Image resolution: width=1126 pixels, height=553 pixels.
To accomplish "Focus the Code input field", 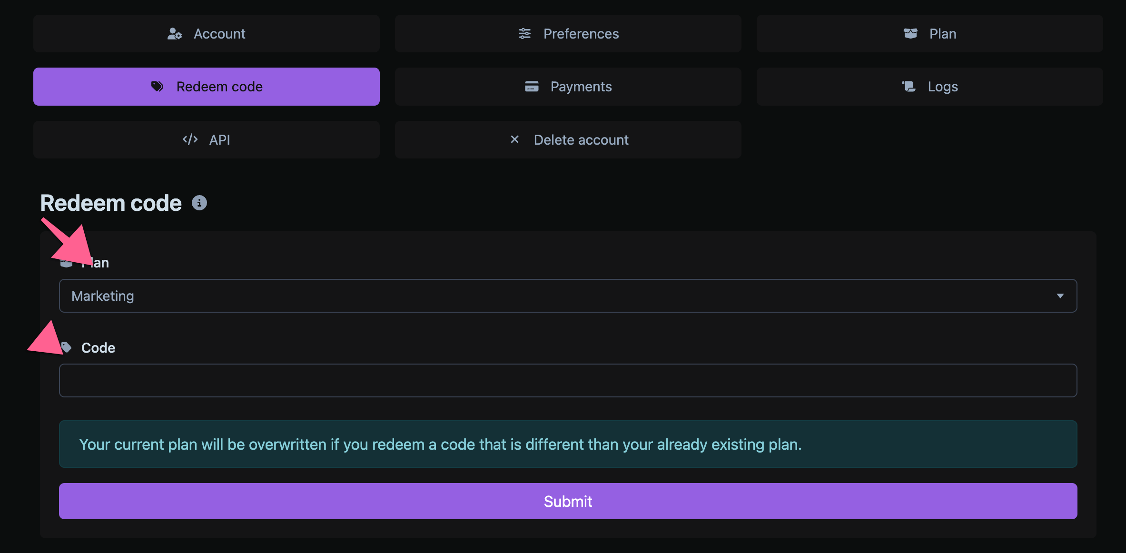I will [x=568, y=381].
